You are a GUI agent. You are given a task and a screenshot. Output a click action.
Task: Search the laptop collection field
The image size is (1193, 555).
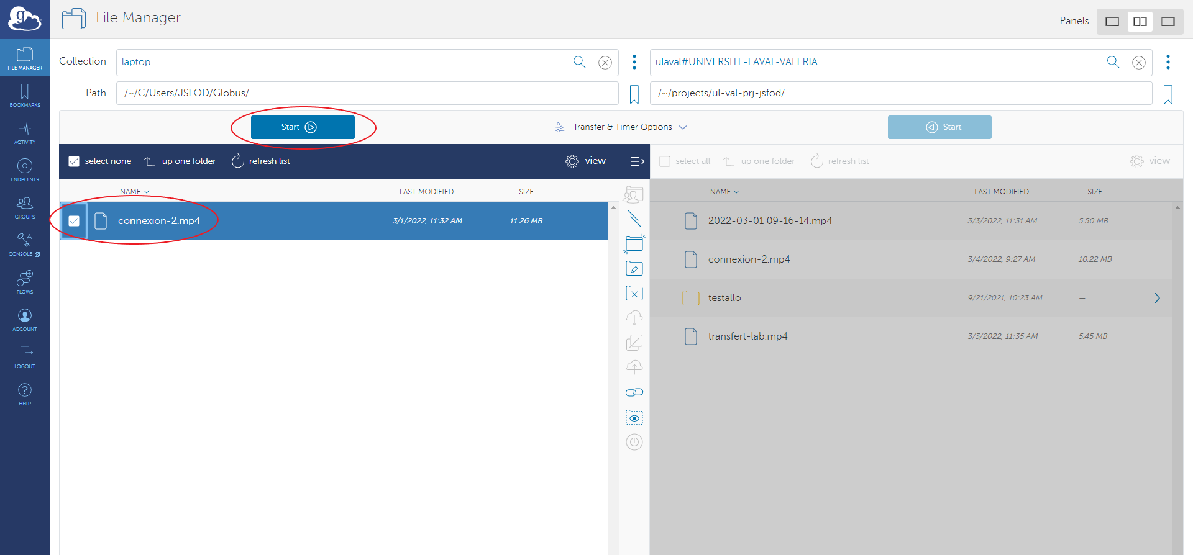pos(579,62)
